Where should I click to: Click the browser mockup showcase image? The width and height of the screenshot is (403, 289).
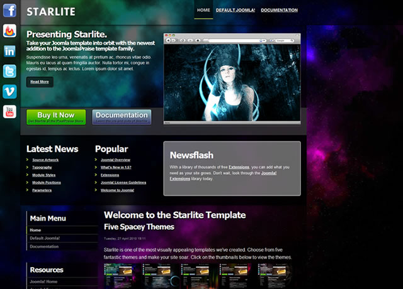click(x=232, y=79)
